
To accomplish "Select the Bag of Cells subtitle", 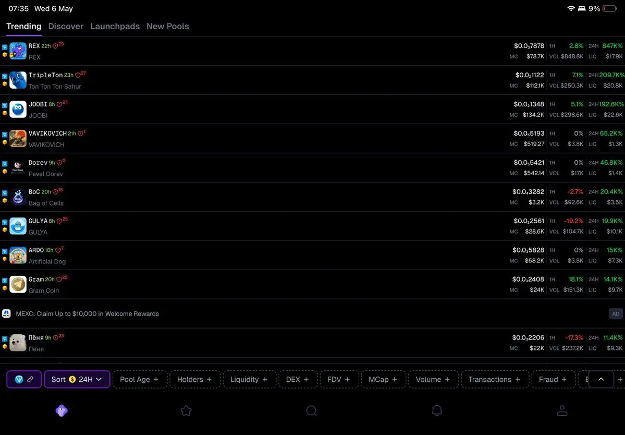I will pyautogui.click(x=46, y=203).
